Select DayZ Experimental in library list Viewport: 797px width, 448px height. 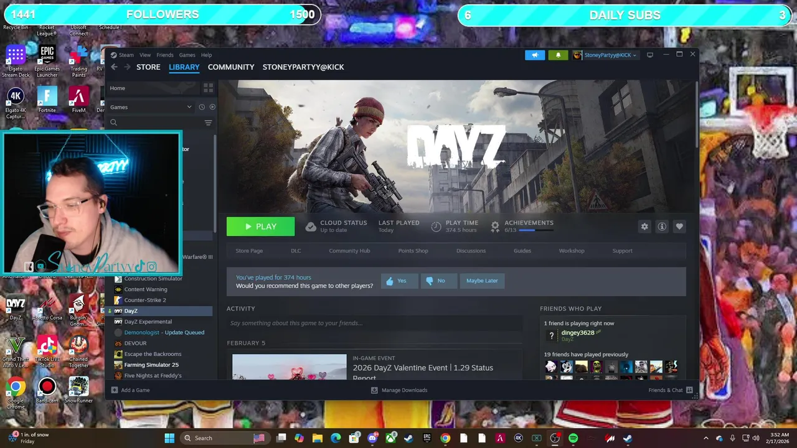pos(148,322)
